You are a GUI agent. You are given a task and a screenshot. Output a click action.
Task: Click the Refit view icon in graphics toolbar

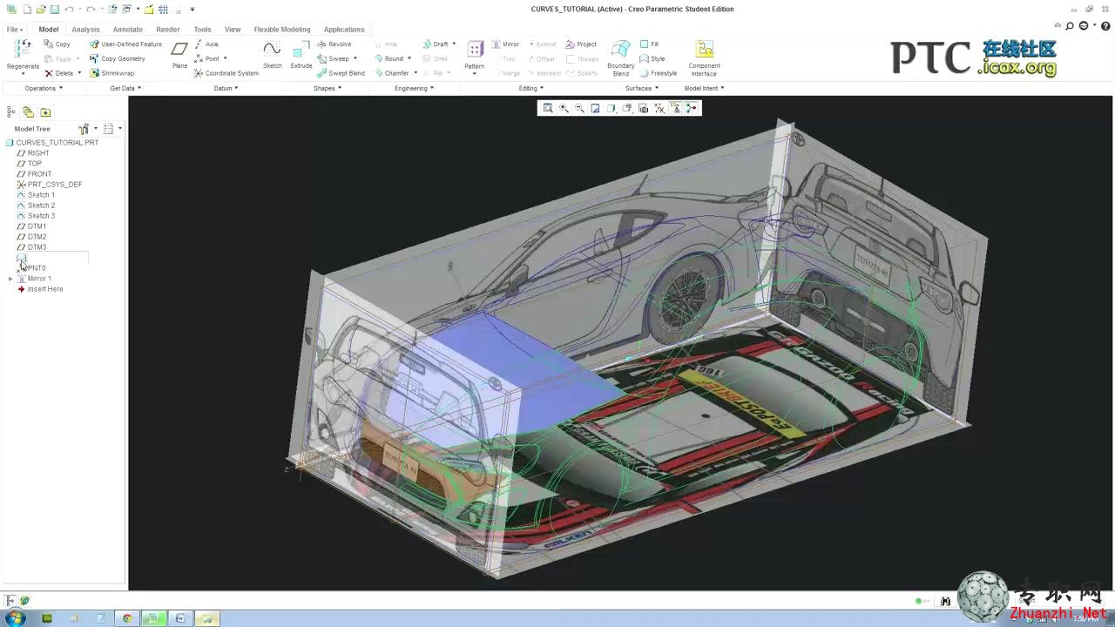pos(548,108)
